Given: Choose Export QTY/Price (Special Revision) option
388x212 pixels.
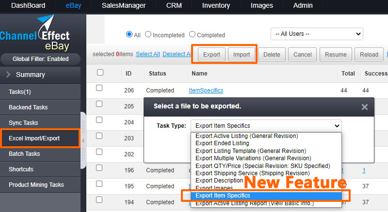Looking at the screenshot, I should point(266,166).
